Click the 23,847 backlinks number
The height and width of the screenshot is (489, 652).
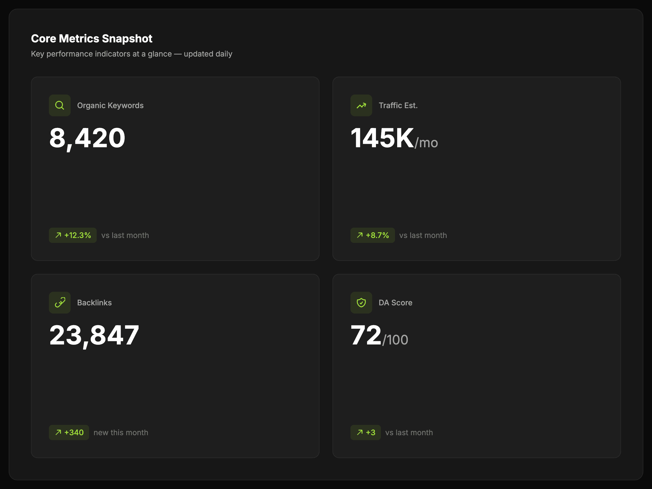(94, 335)
